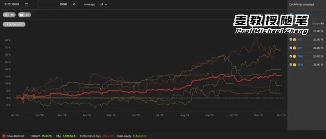Screen dimensions: 326x139
Task: Select the area chart view icon
Action: [x=21, y=15]
